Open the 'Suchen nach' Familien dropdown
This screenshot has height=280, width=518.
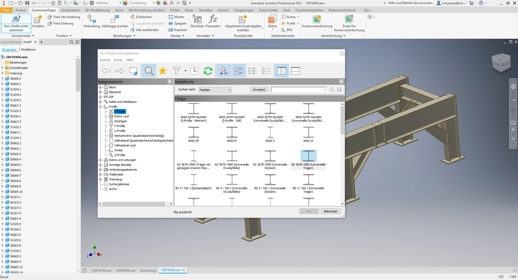tap(215, 90)
